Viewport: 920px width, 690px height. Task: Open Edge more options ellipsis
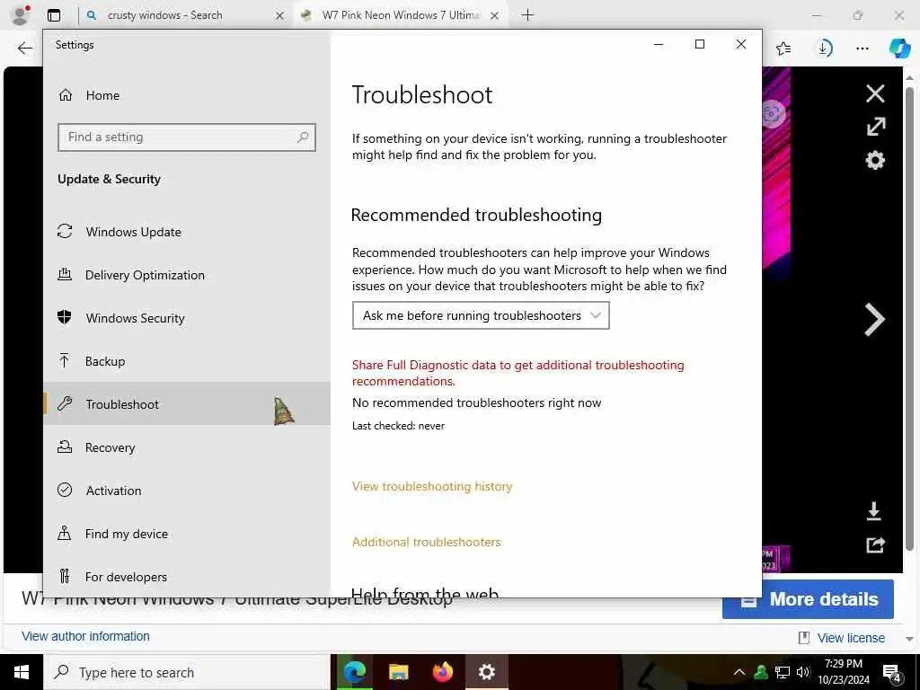pos(862,49)
